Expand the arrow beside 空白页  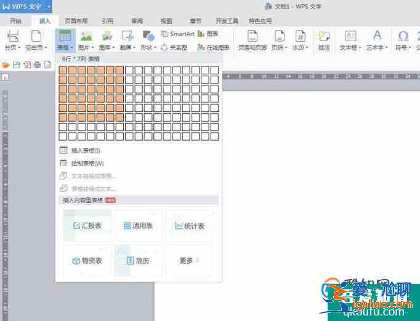pos(46,47)
